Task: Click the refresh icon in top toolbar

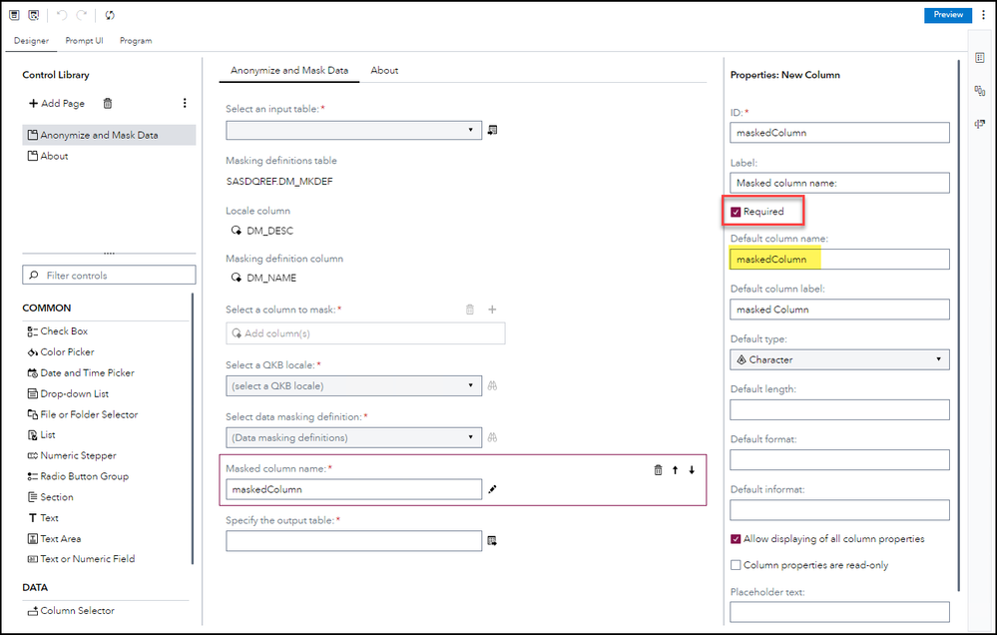Action: tap(110, 15)
